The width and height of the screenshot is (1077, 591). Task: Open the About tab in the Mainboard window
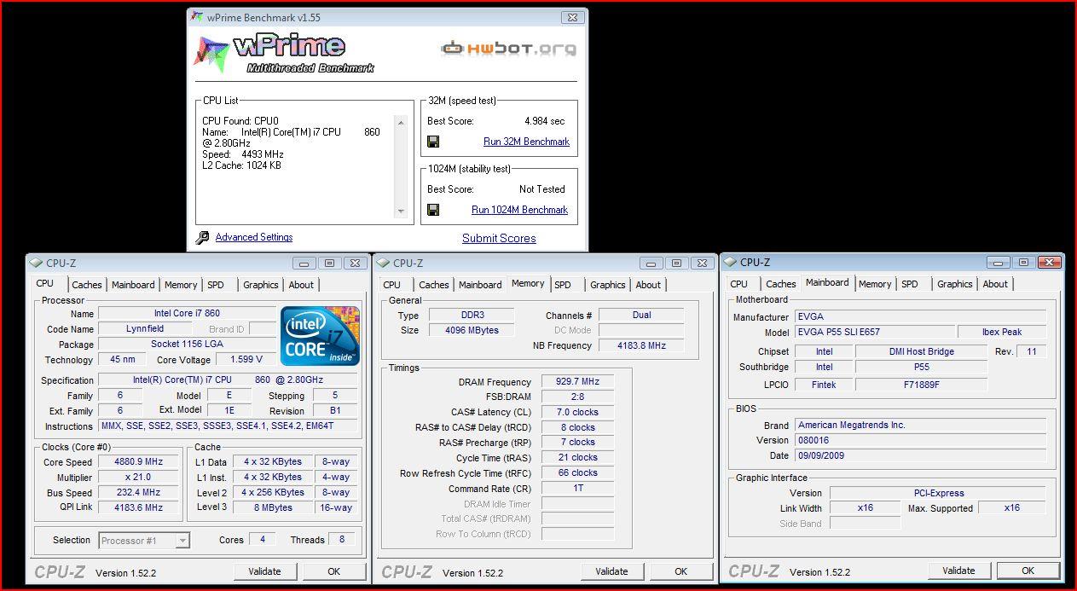(x=995, y=284)
